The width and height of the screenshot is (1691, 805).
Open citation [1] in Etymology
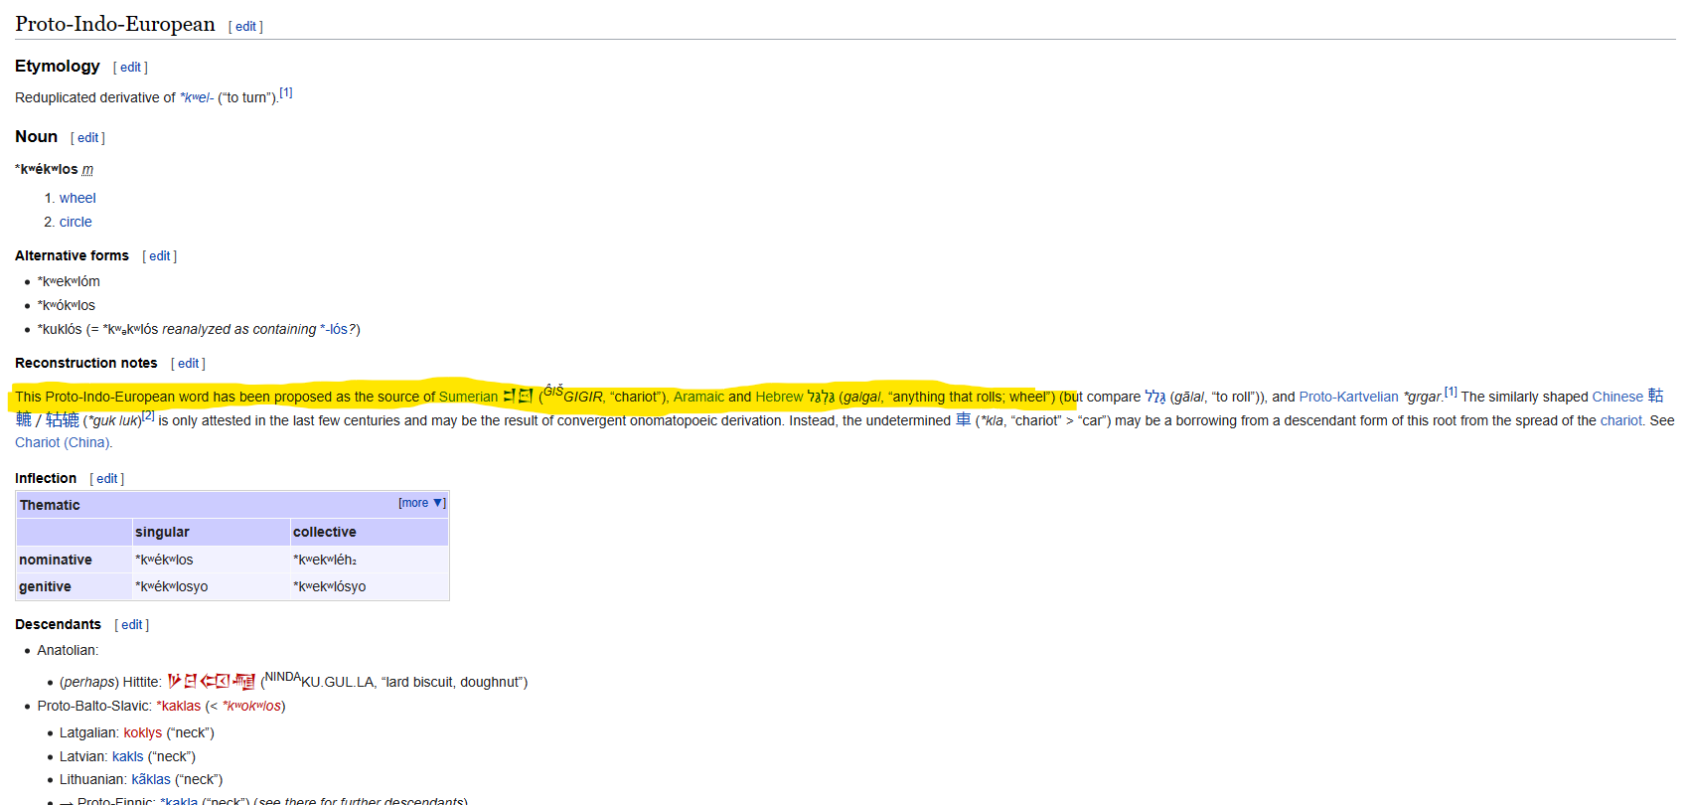(x=286, y=92)
